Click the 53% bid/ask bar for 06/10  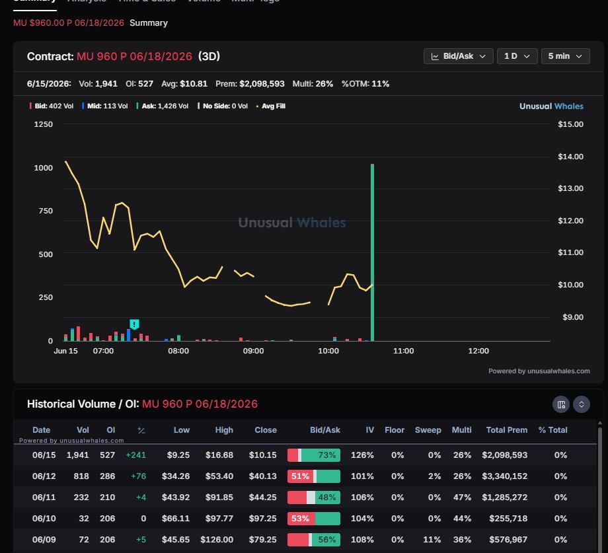point(314,519)
